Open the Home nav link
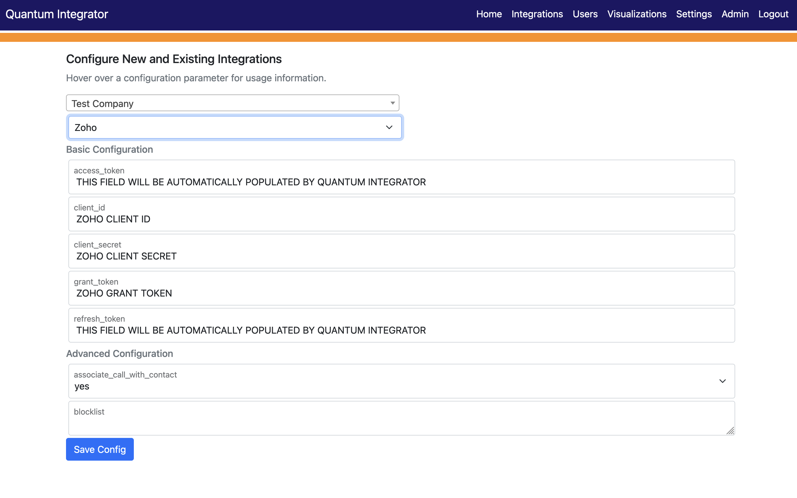This screenshot has height=498, width=797. [489, 14]
